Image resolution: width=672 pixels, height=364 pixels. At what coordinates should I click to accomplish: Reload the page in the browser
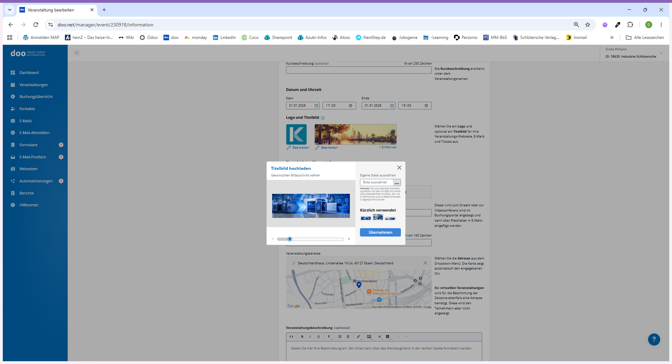36,25
